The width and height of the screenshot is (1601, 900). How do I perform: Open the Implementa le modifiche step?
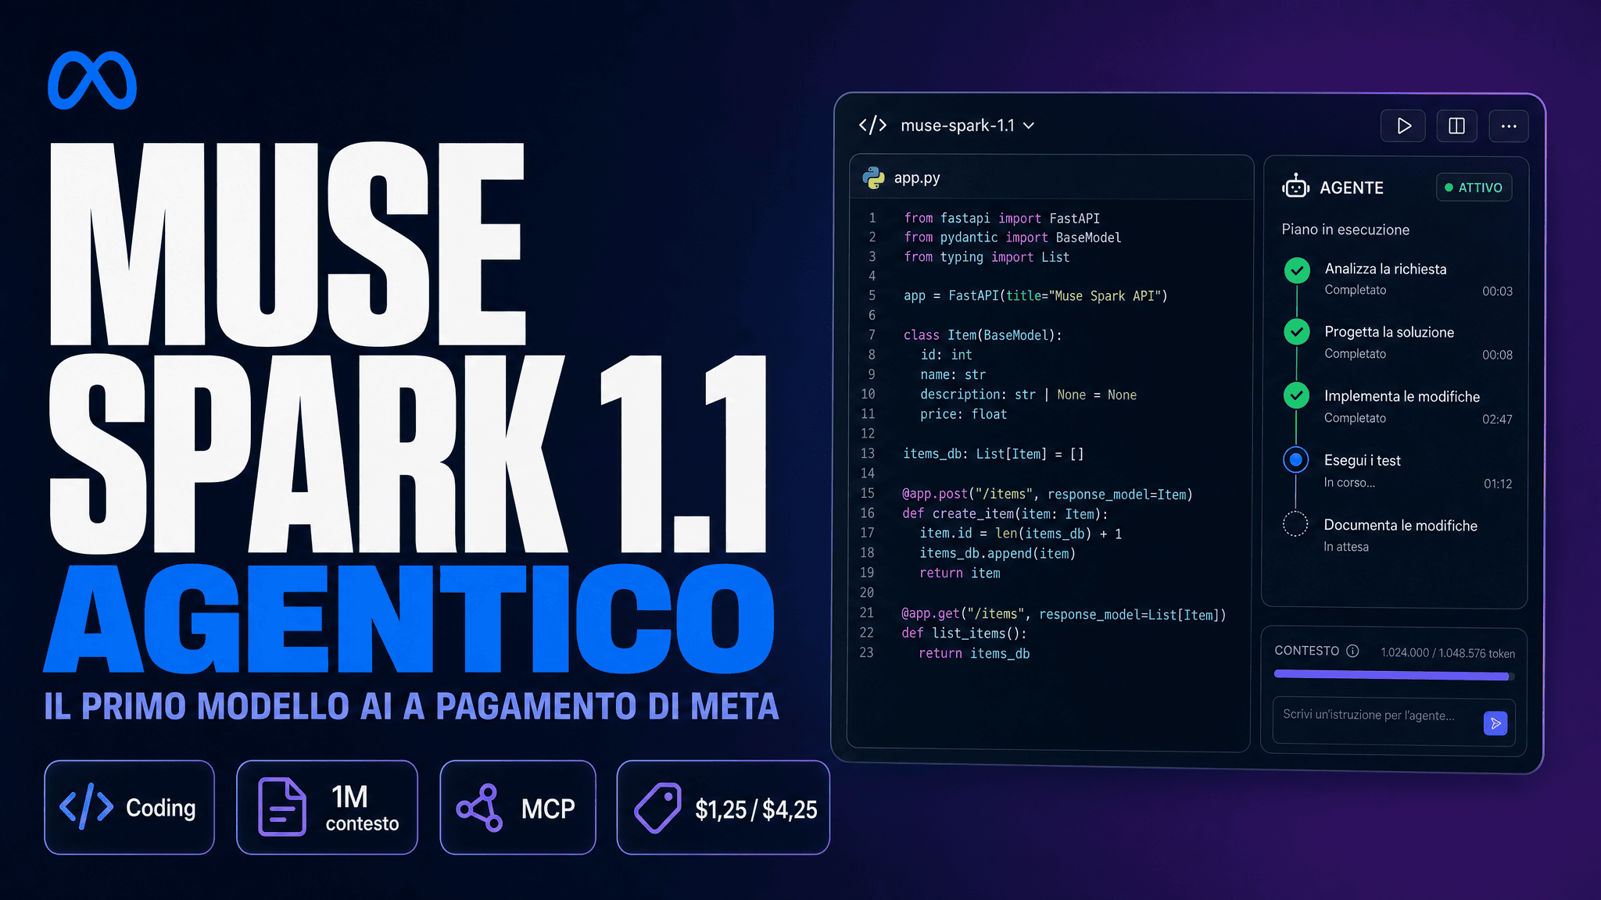coord(1398,406)
